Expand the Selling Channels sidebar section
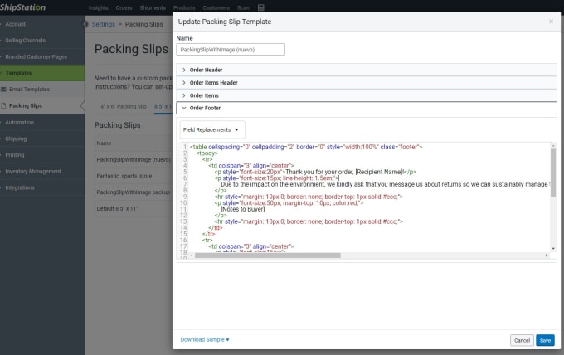 (42, 41)
